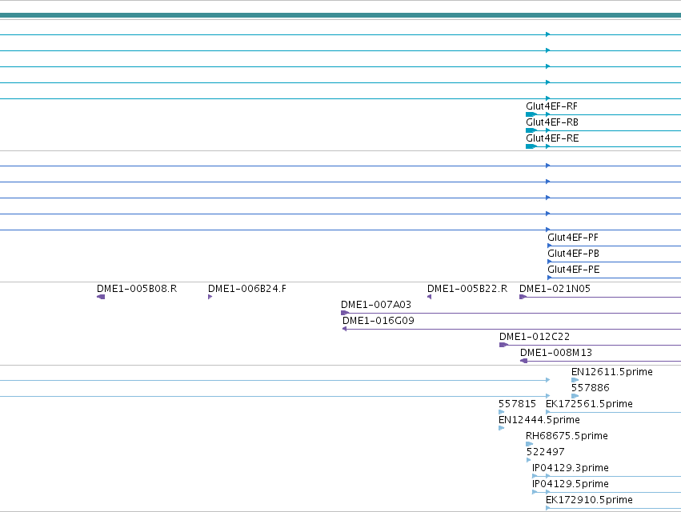This screenshot has width=681, height=512.
Task: Open the Glut4EF-PF protein feature
Action: (x=573, y=238)
